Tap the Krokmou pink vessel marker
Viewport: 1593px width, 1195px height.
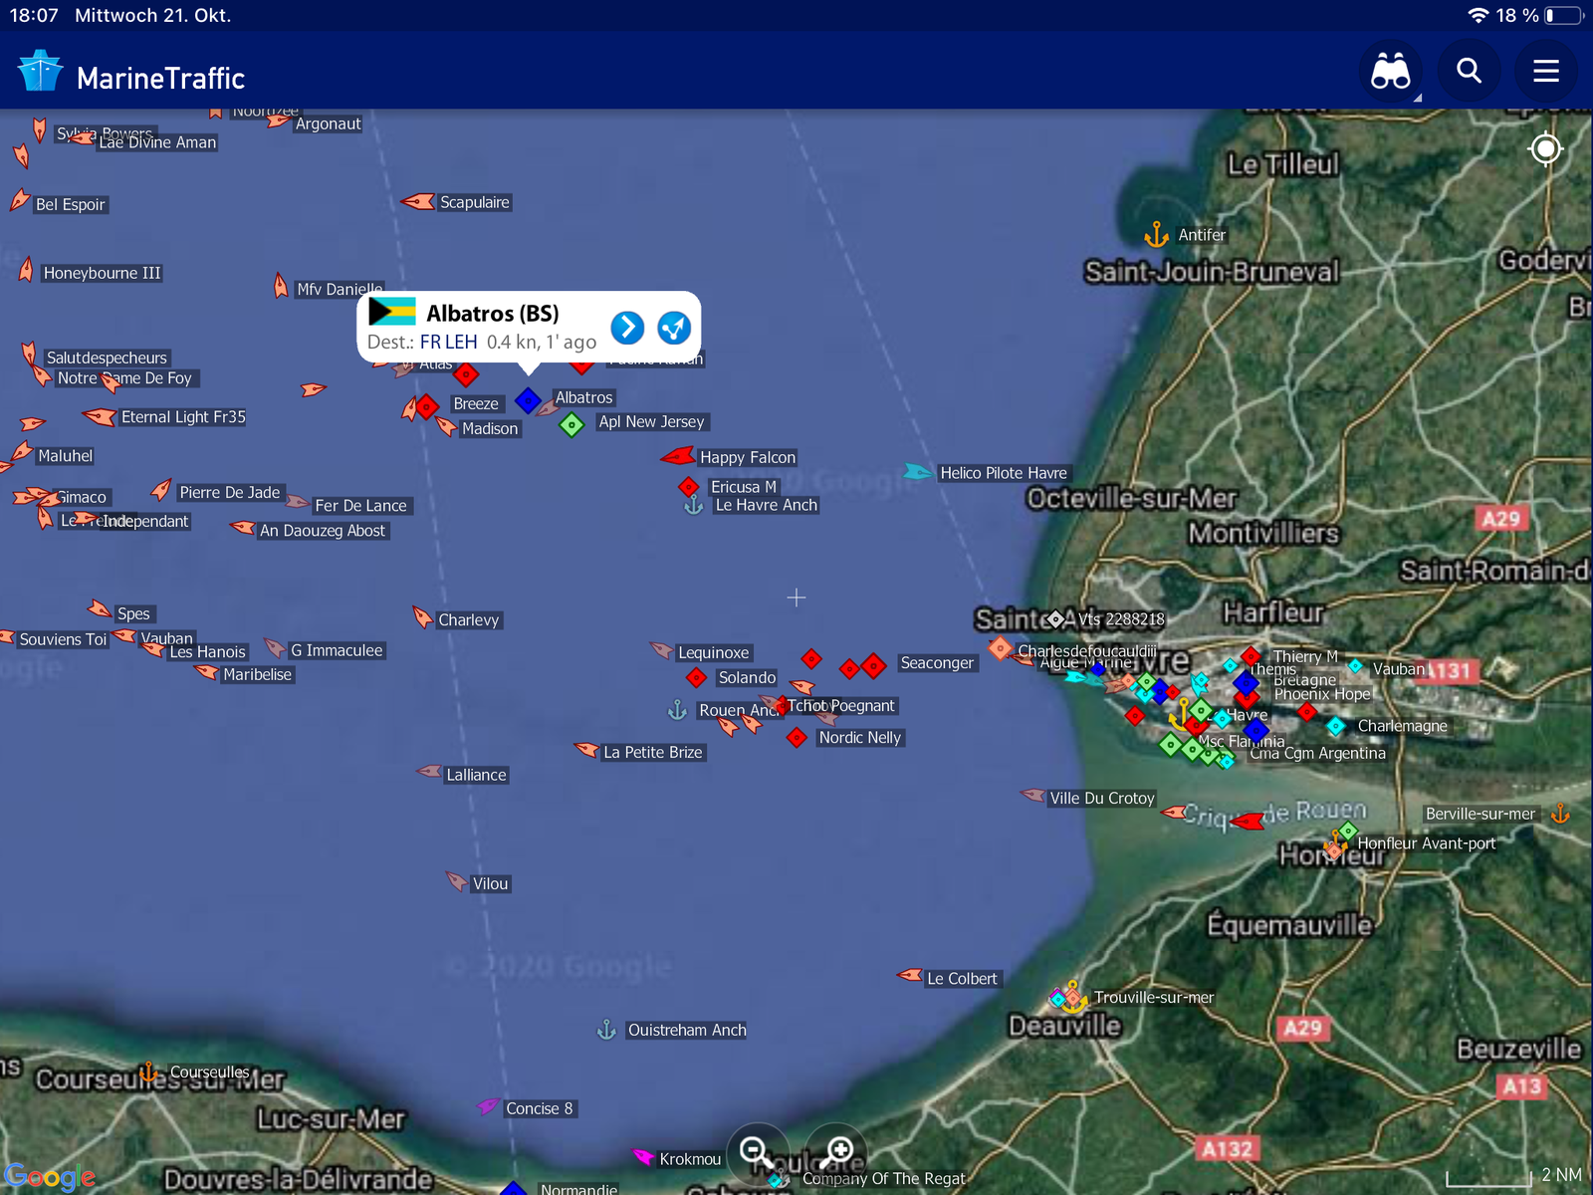pos(642,1157)
